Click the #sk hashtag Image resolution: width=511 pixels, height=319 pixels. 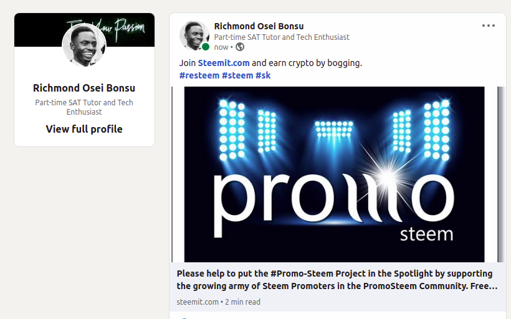(x=263, y=75)
